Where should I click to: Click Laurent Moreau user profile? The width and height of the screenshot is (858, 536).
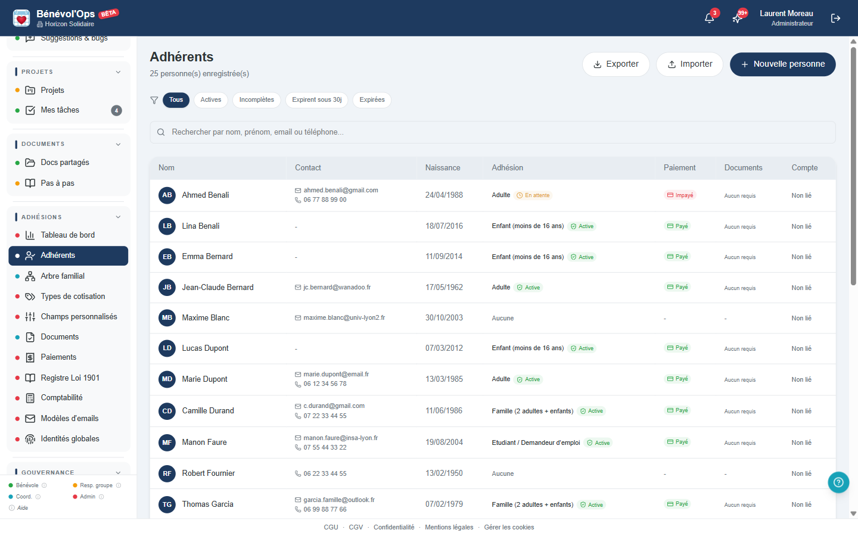tap(786, 18)
